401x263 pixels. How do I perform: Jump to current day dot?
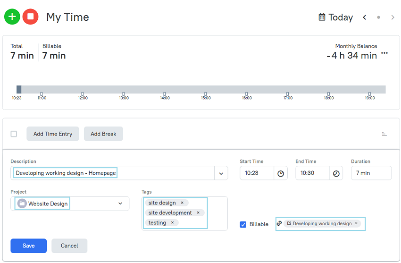pos(378,17)
